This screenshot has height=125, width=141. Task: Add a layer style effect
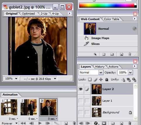click(96, 123)
